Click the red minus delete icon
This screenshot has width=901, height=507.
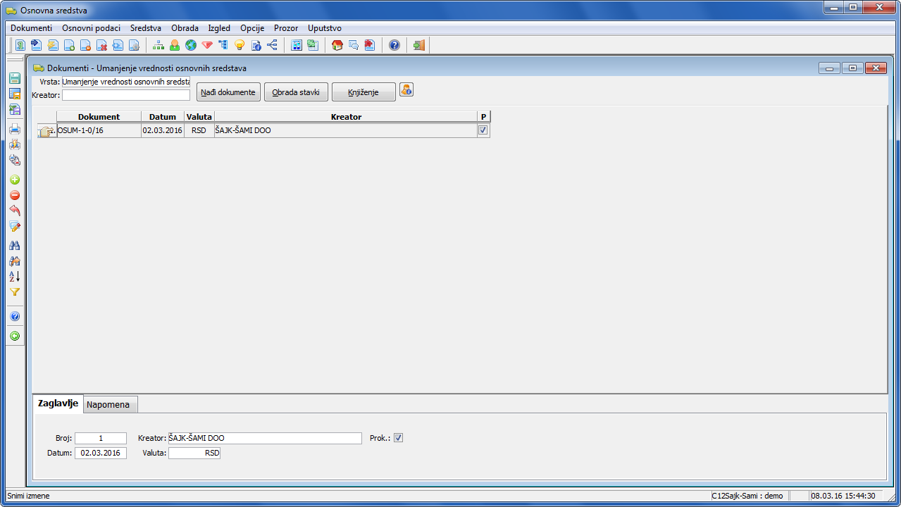[14, 196]
